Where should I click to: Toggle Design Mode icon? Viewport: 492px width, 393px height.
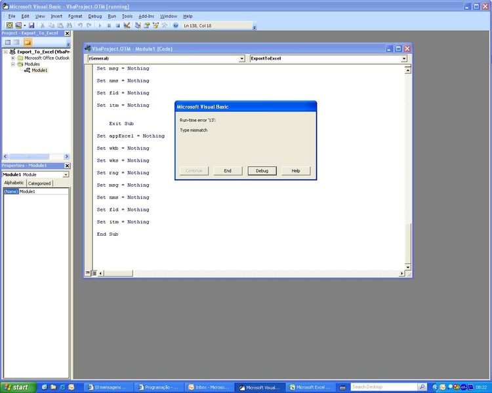point(127,26)
